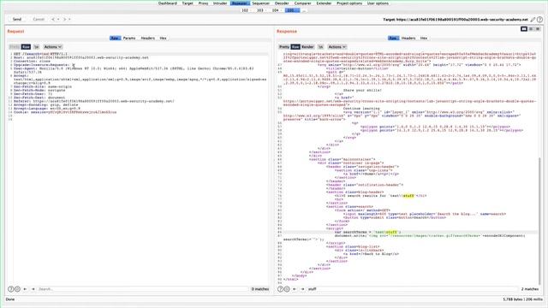Jump to previous match in response search
This screenshot has width=548, height=308.
[x=295, y=289]
